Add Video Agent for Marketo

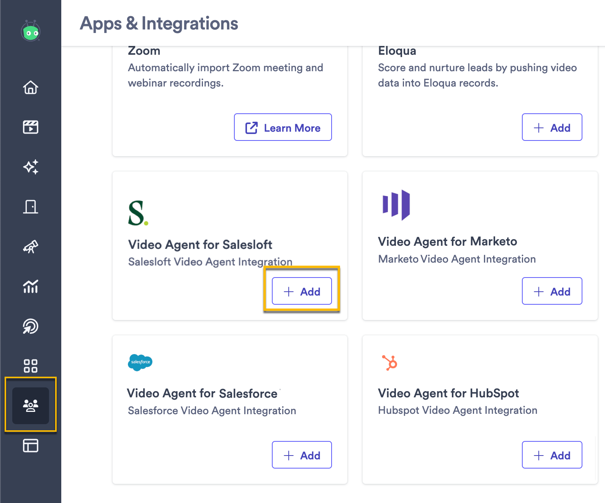point(552,291)
